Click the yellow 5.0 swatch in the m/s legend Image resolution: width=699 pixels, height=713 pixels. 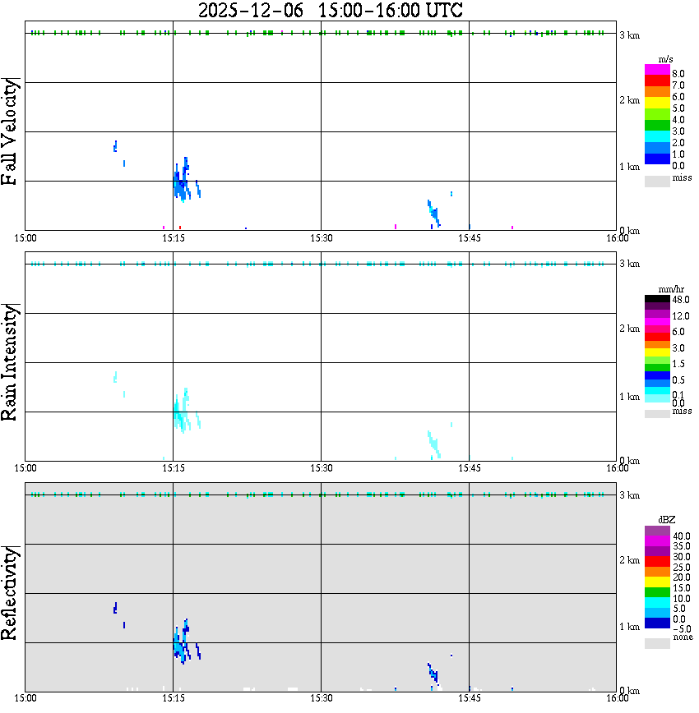click(x=657, y=103)
